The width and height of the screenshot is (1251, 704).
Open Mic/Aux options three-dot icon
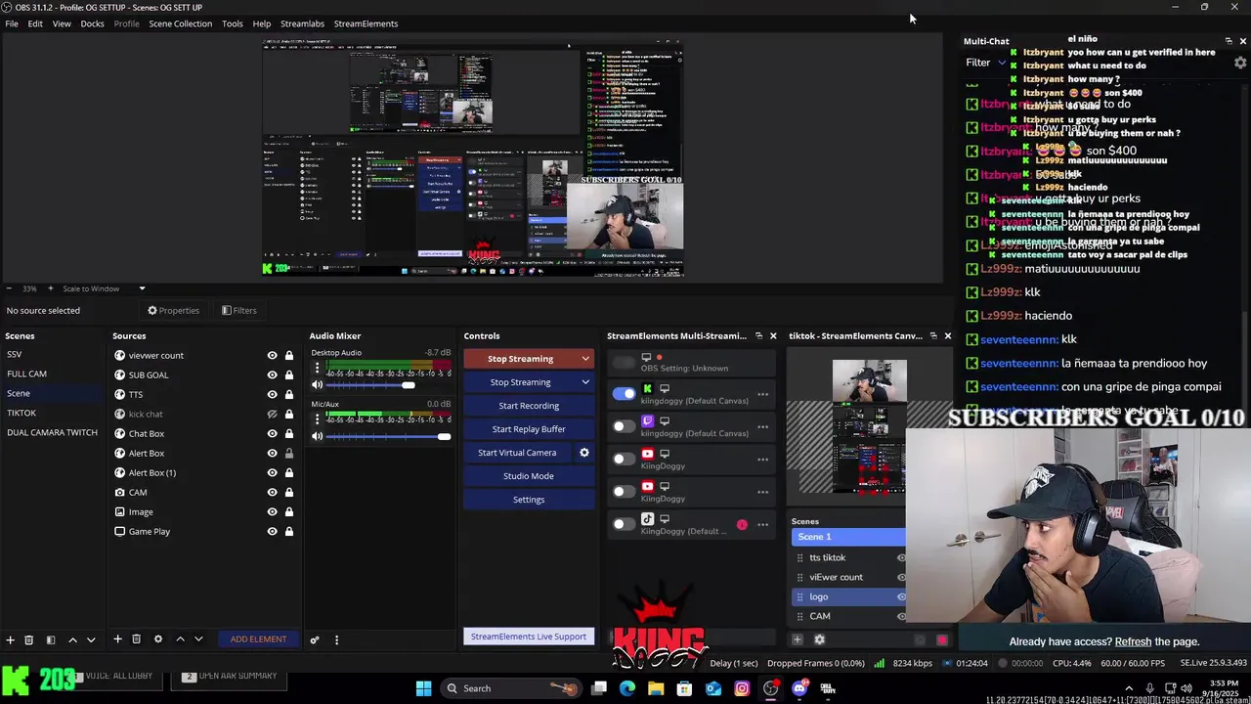(317, 419)
